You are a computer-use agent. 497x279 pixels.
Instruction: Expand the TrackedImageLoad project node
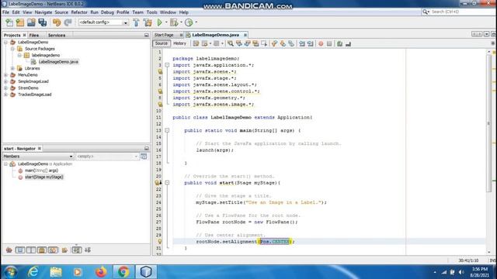pos(5,95)
